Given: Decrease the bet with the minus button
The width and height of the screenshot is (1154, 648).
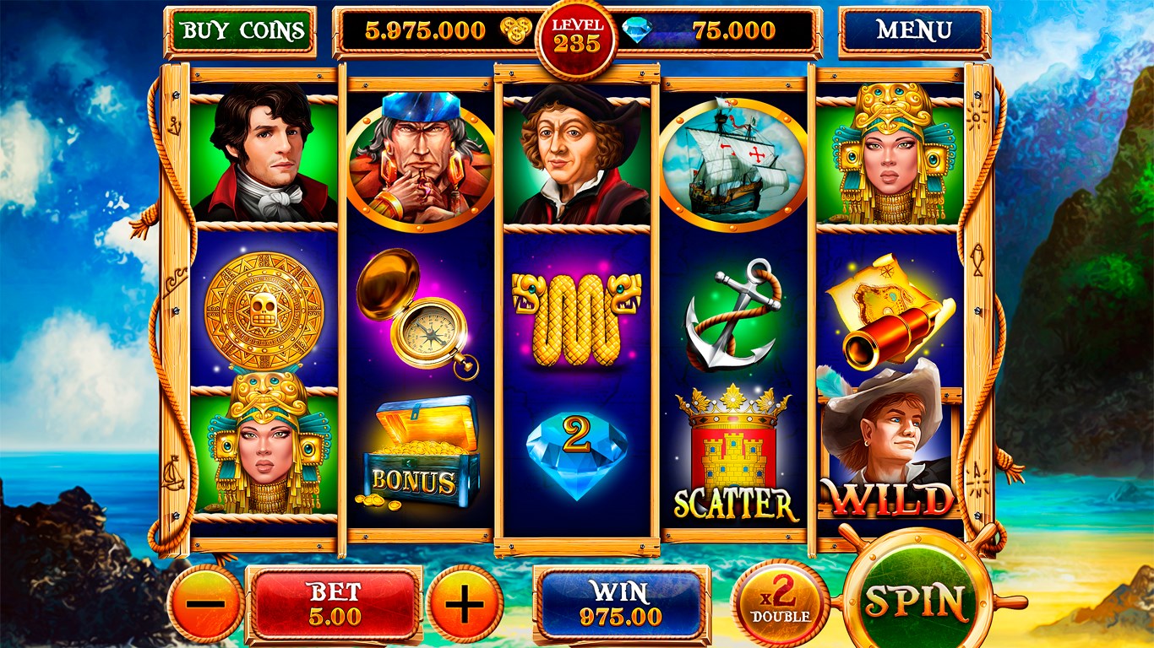Looking at the screenshot, I should [x=205, y=604].
